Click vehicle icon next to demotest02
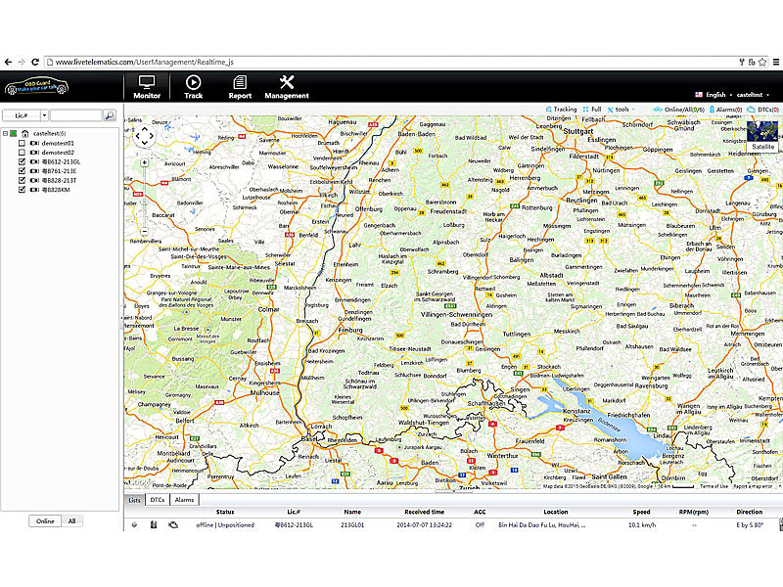Viewport: 783px width, 587px height. (34, 153)
